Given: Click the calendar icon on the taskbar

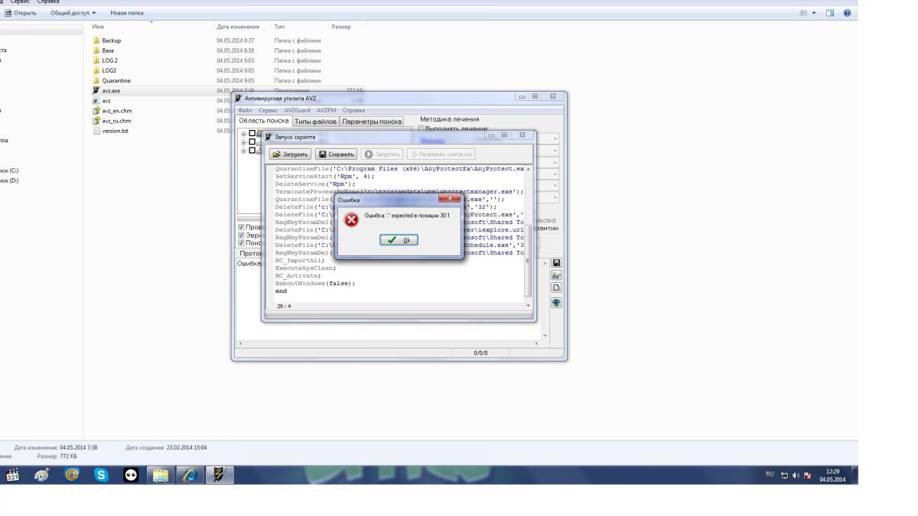Looking at the screenshot, I should 13,475.
